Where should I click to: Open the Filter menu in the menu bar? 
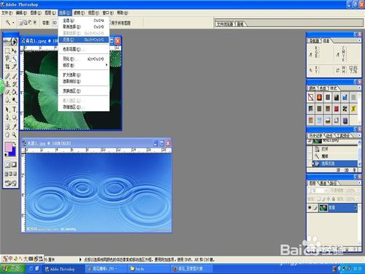coord(79,12)
